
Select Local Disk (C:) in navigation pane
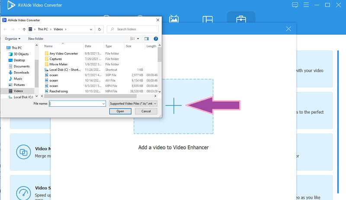23,97
